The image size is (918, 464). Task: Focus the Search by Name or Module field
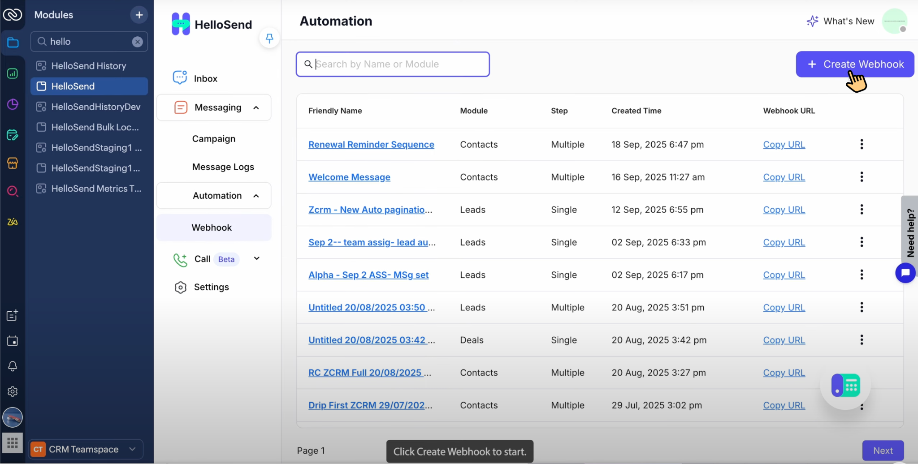click(393, 64)
